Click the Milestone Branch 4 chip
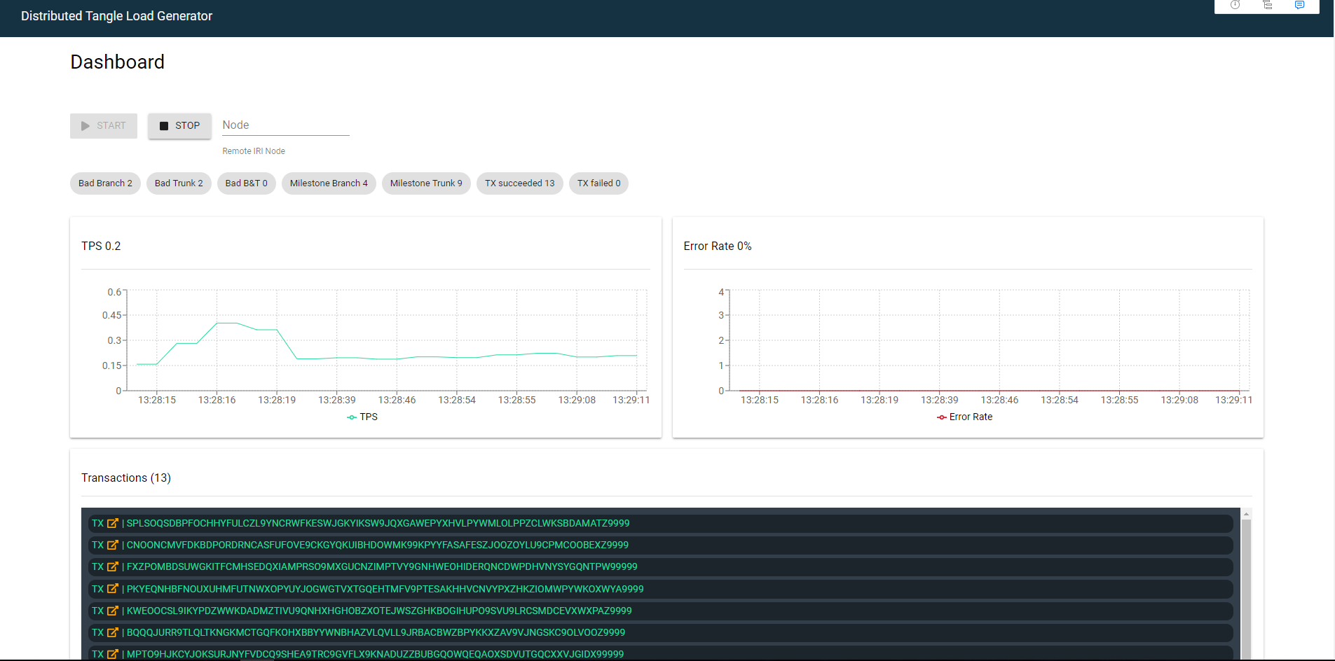The width and height of the screenshot is (1335, 661). (x=329, y=183)
